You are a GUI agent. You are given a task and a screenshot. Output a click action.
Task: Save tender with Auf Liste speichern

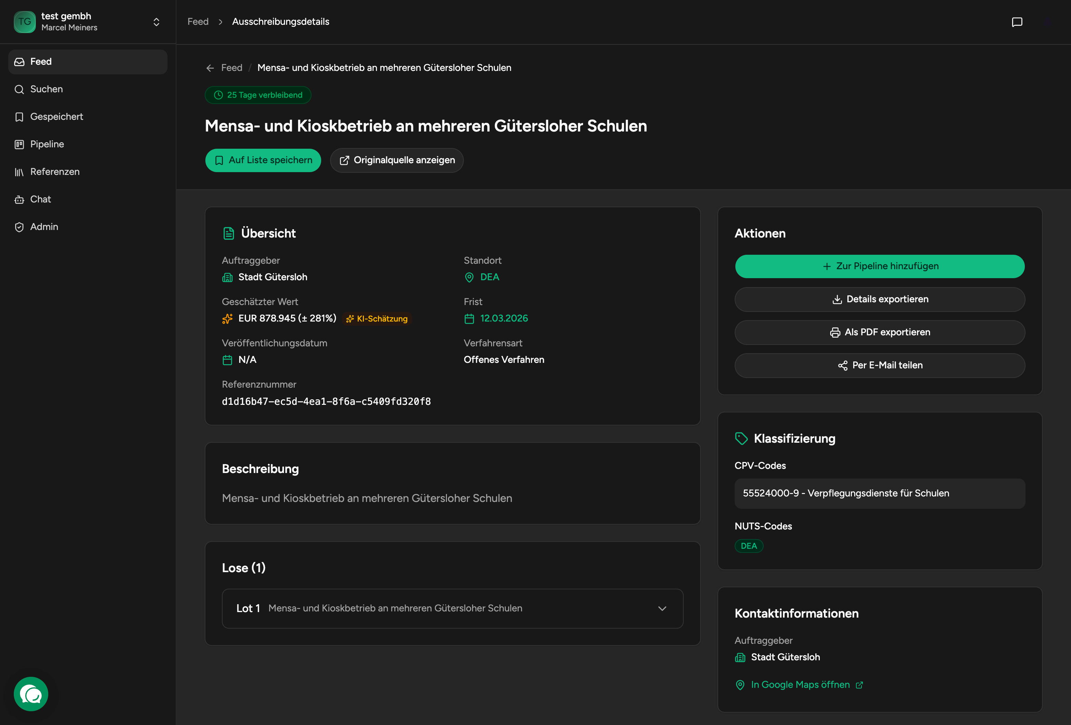(263, 160)
